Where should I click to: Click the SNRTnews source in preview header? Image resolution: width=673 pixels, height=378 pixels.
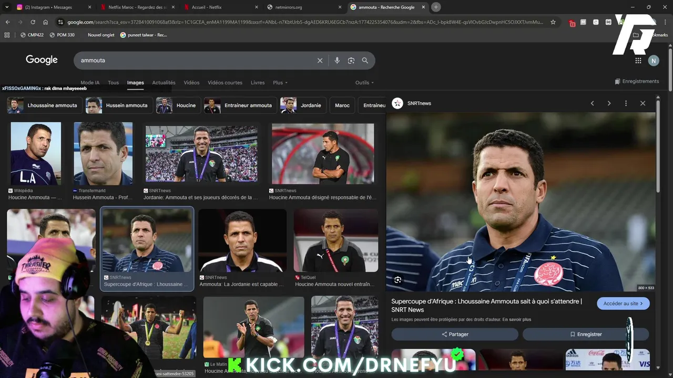[x=412, y=103]
